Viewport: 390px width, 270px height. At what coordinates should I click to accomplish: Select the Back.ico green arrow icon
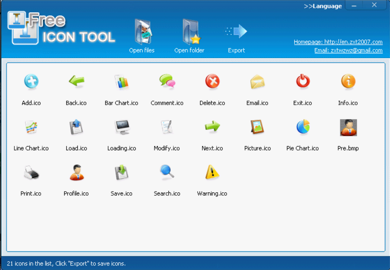(76, 82)
